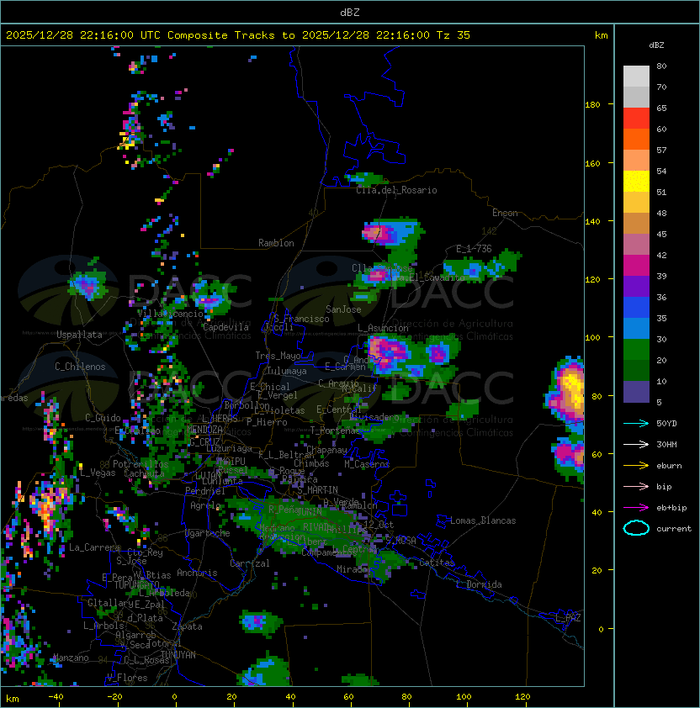Click the Clla.del_Rosario label
This screenshot has width=700, height=708.
click(396, 190)
